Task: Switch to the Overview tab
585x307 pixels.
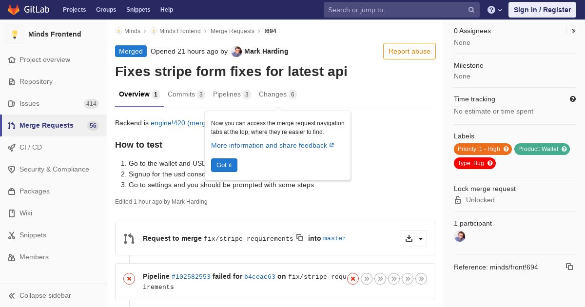Action: click(x=139, y=94)
